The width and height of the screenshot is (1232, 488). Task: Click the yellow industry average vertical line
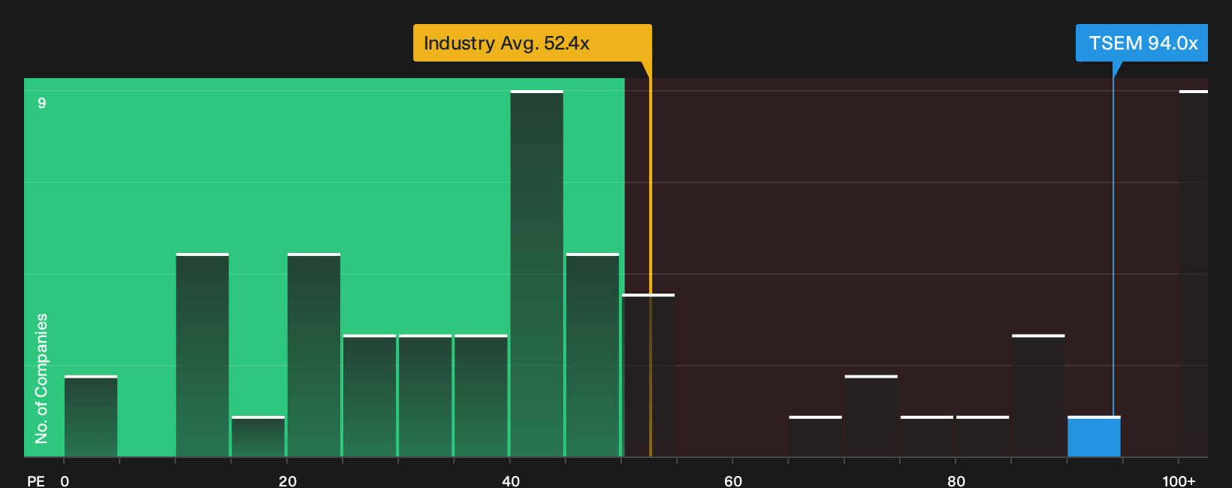pyautogui.click(x=651, y=259)
